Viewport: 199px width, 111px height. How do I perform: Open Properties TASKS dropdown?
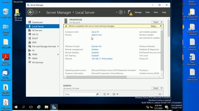pos(158,22)
